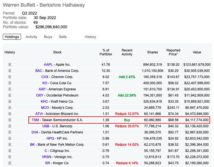
Task: Sort by % of Portfolio column header
Action: point(106,52)
